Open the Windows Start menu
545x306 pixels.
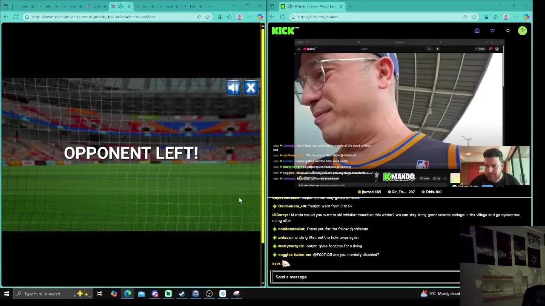6,294
